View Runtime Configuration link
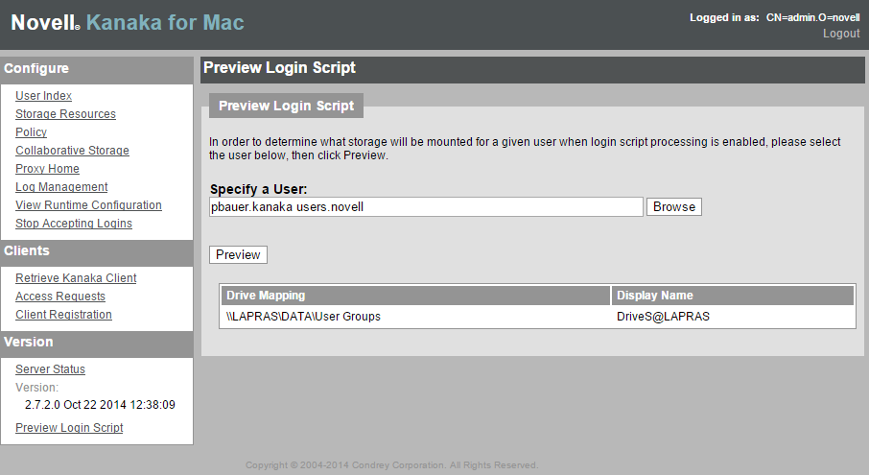 coord(88,205)
